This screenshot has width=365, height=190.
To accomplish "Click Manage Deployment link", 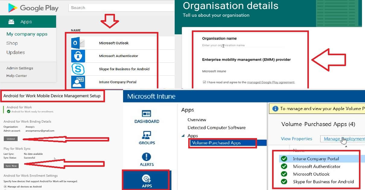I will [x=344, y=139].
